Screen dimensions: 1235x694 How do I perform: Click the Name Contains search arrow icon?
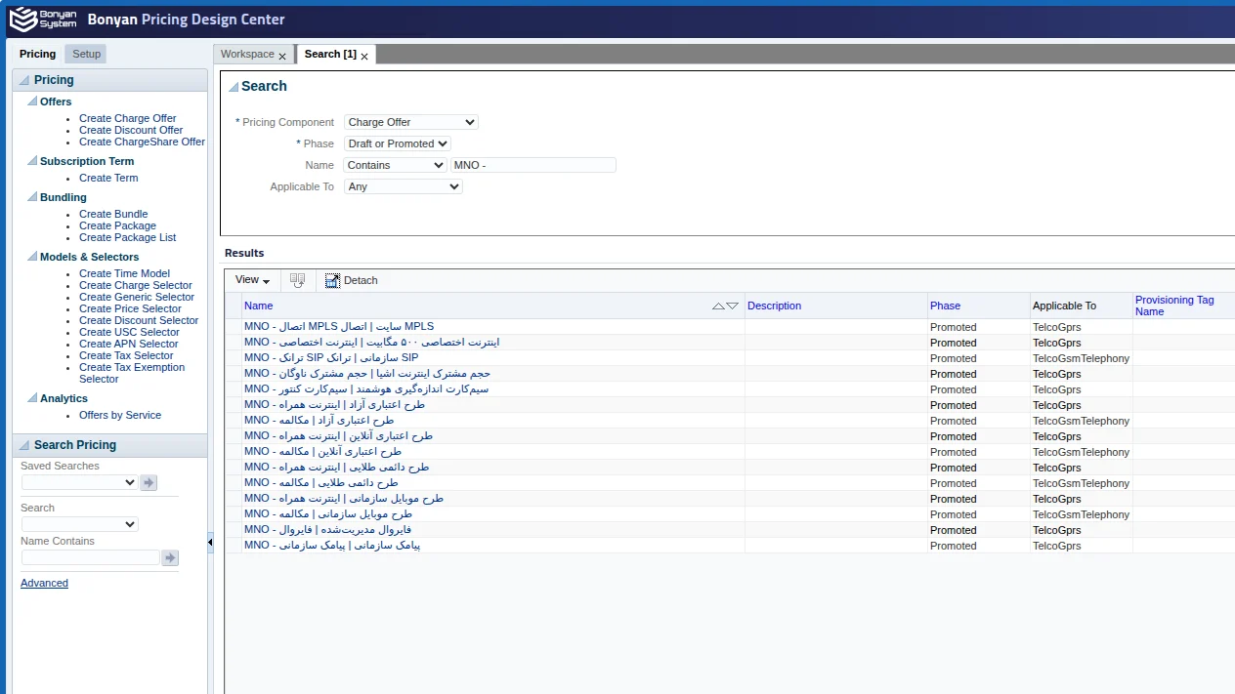(x=170, y=557)
